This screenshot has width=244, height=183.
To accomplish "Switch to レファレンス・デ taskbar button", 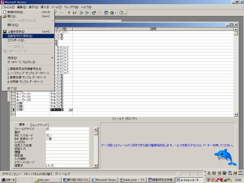I will [189, 180].
